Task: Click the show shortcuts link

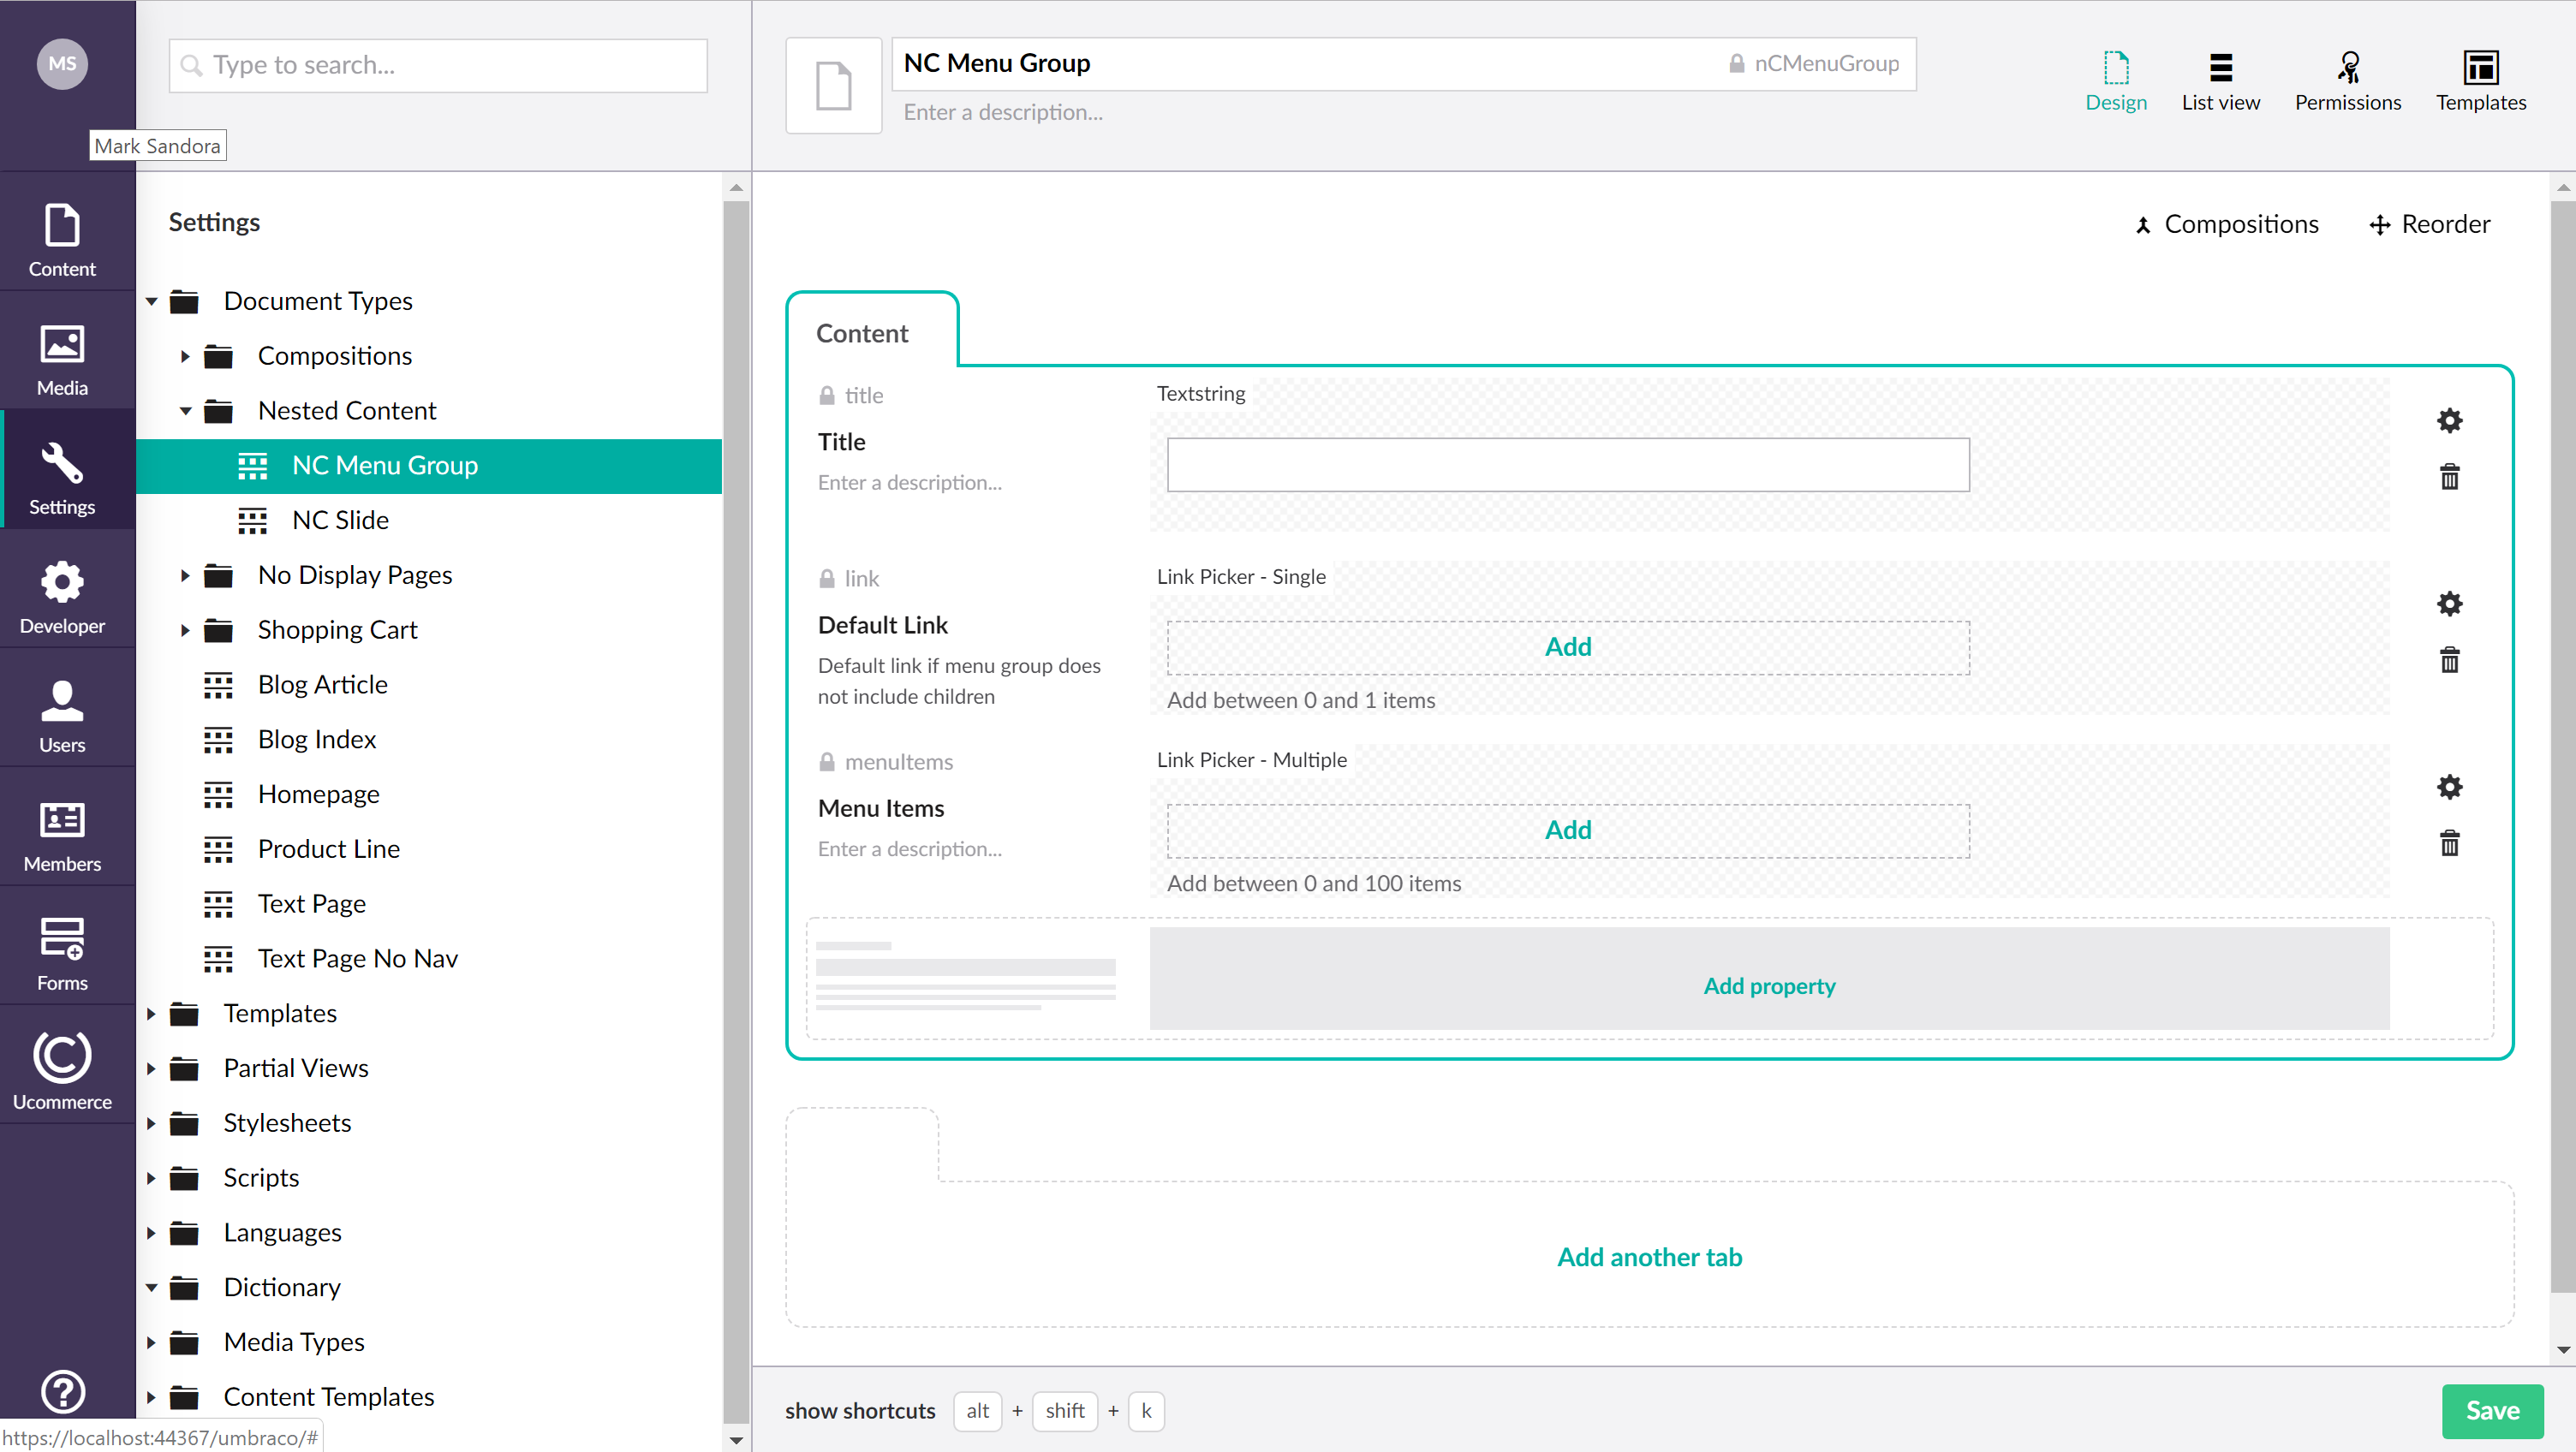Action: (860, 1411)
